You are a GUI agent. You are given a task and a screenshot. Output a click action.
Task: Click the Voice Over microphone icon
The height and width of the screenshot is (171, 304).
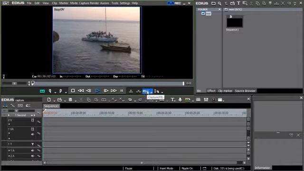point(180,100)
